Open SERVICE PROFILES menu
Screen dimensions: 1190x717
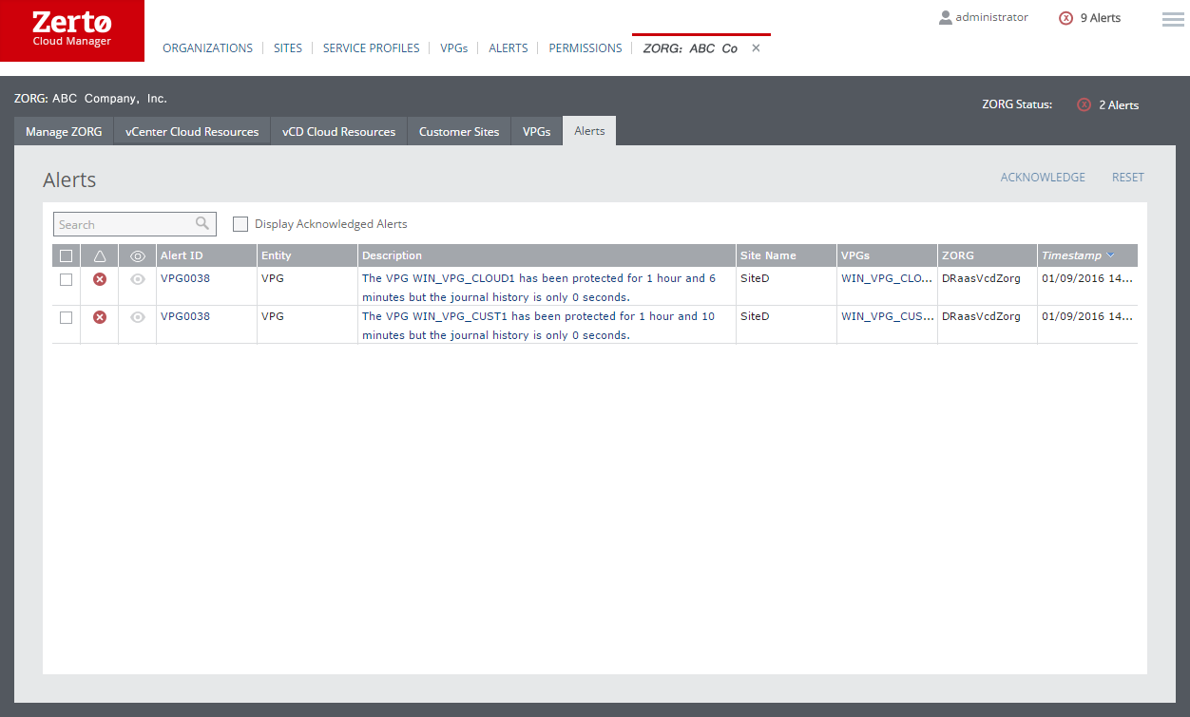[x=371, y=48]
